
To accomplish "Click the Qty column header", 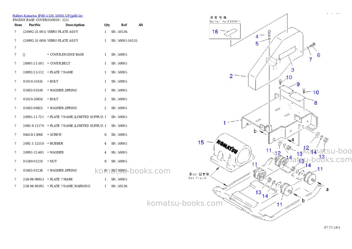I will (x=107, y=25).
